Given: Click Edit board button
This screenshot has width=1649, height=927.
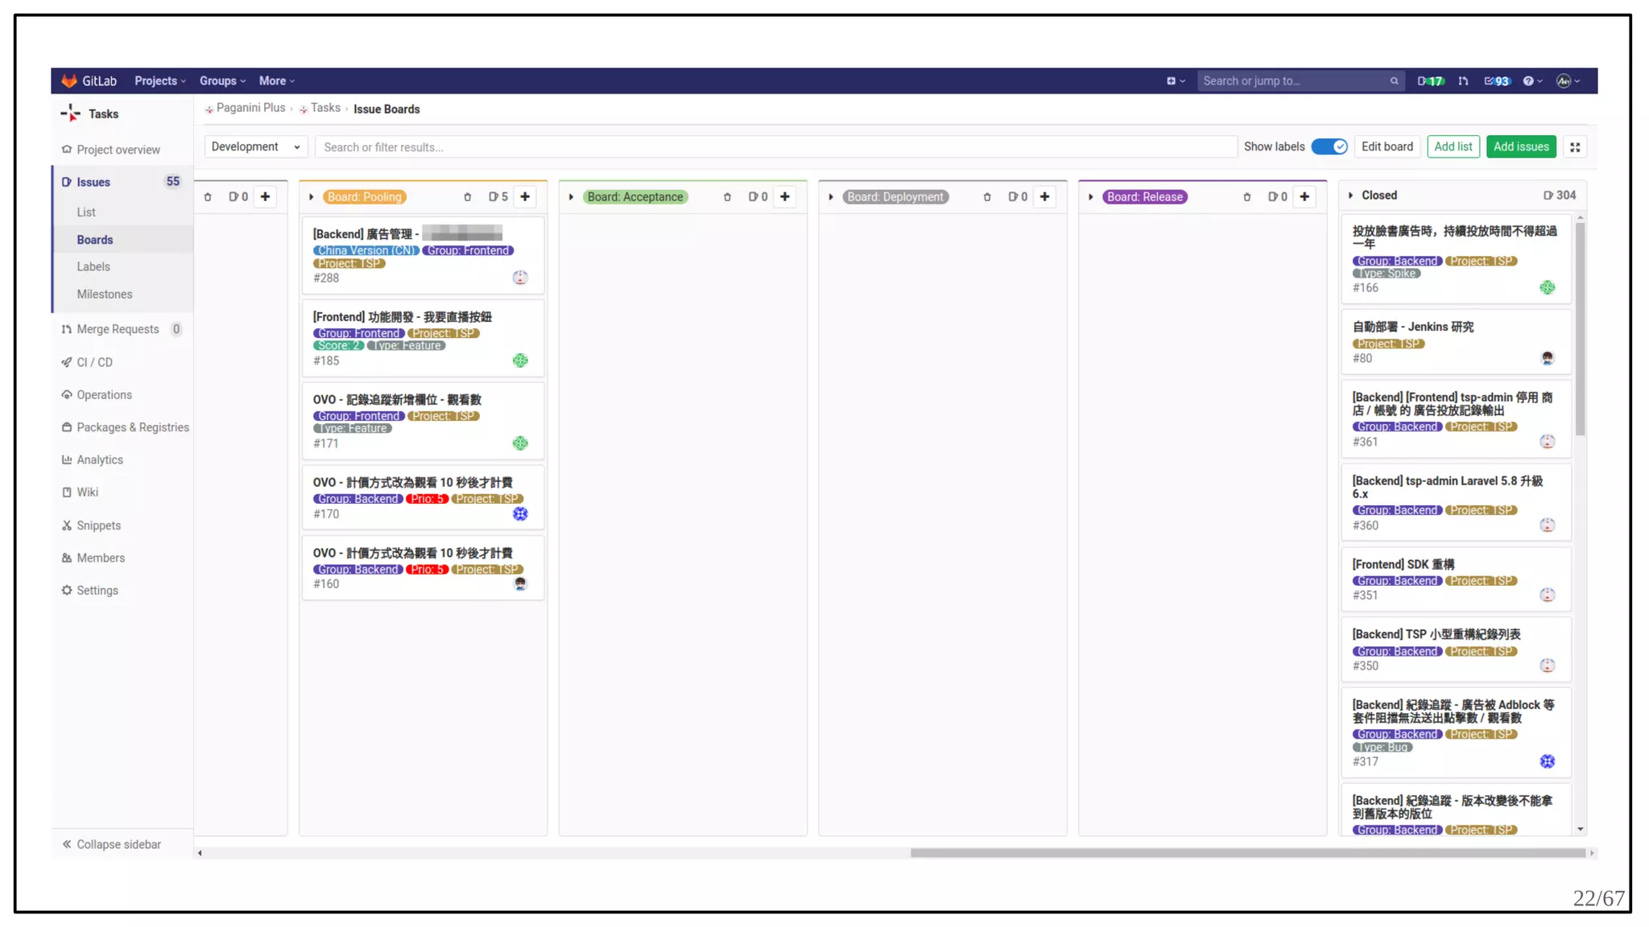Looking at the screenshot, I should click(1387, 146).
